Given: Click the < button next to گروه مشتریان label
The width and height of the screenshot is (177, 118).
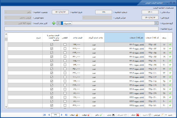Looking at the screenshot, I should [x=156, y=23].
